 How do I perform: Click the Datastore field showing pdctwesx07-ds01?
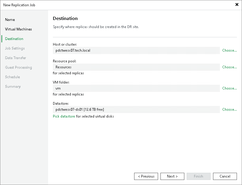[x=136, y=109]
